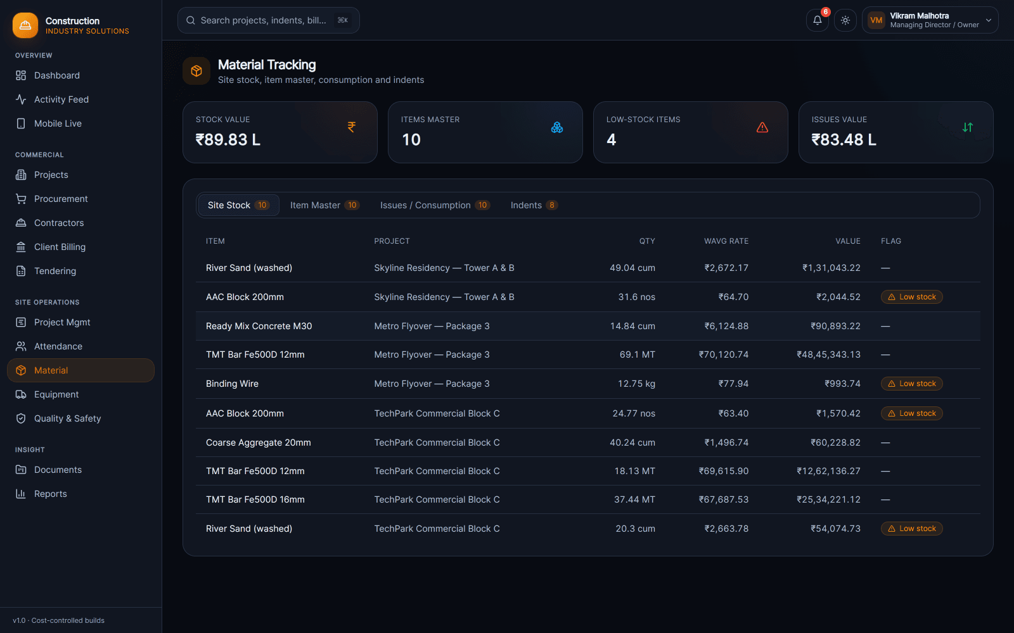Go to Dashboard page label
Viewport: 1014px width, 633px height.
(x=57, y=75)
